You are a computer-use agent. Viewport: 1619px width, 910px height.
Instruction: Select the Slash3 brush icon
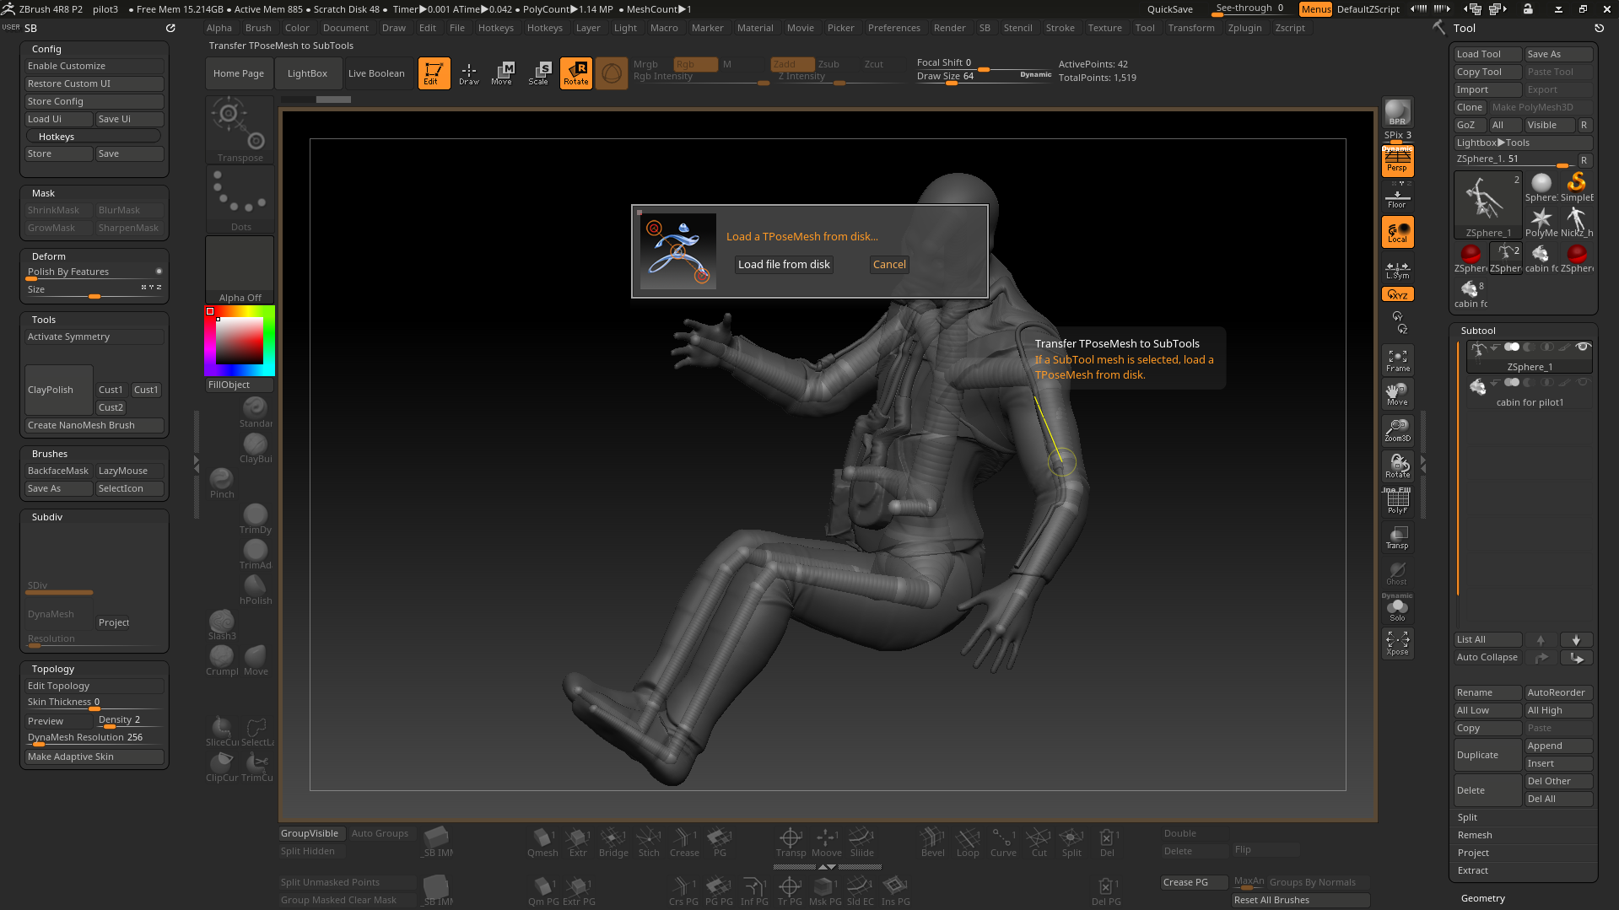tap(222, 624)
